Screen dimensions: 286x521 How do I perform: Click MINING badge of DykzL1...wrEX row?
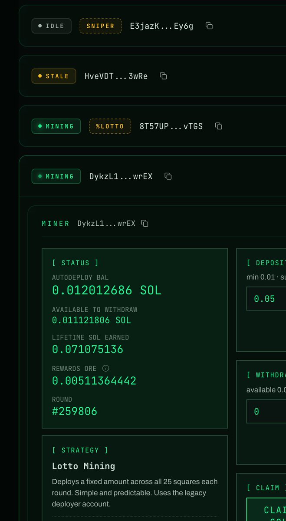click(56, 176)
